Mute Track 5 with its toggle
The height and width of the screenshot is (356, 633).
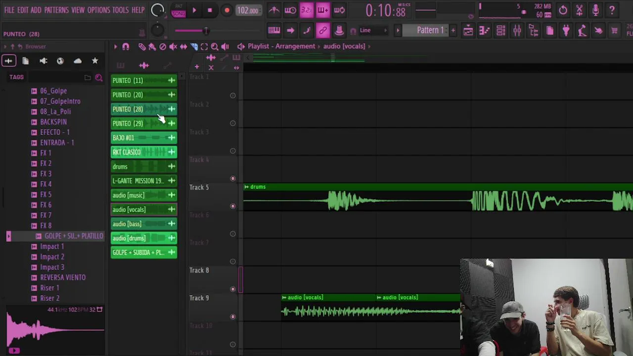[x=233, y=206]
